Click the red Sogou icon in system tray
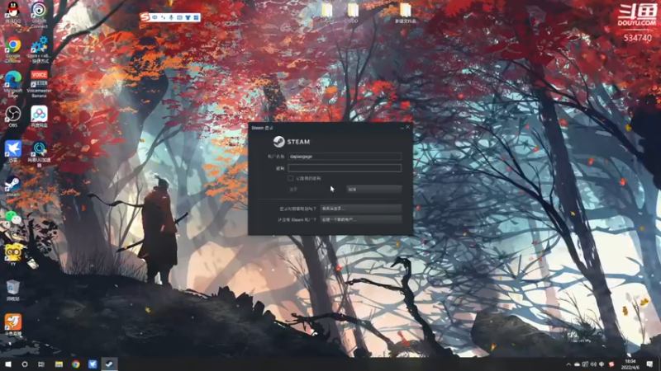661x371 pixels. [611, 364]
